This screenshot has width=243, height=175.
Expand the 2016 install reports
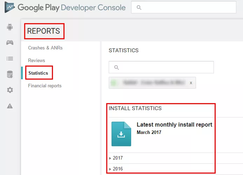[x=116, y=169]
